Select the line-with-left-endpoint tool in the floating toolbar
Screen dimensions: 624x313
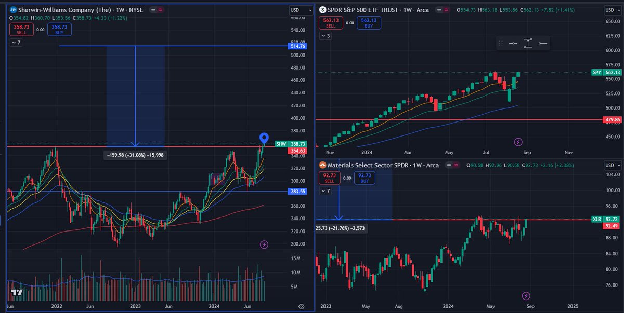click(x=542, y=44)
